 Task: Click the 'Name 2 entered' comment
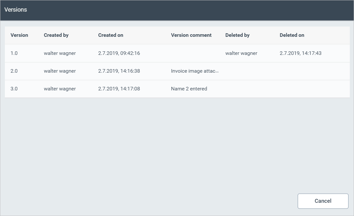(x=189, y=89)
